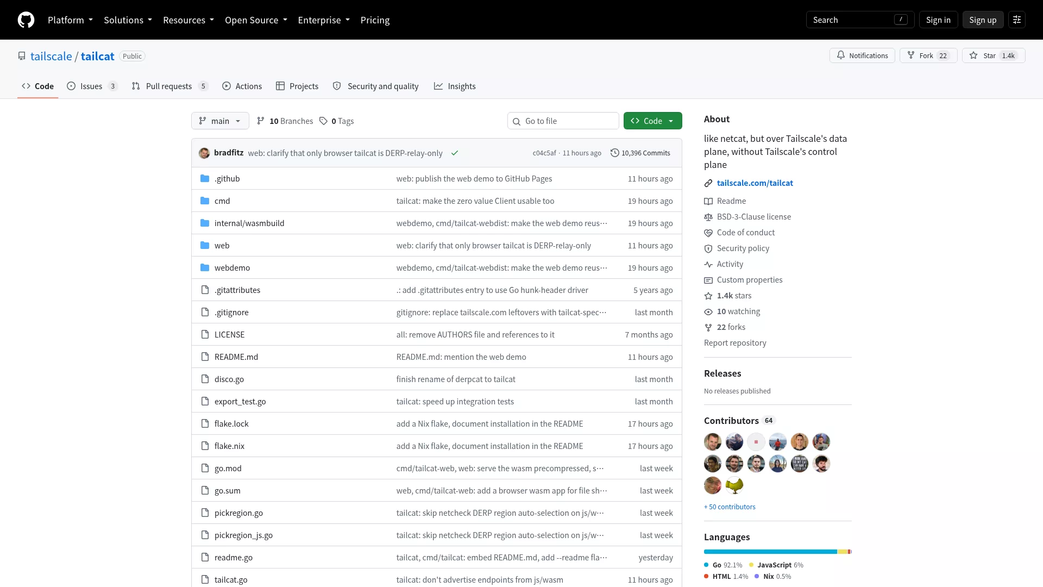The image size is (1043, 587).
Task: Click the Activity pulse icon
Action: pyautogui.click(x=708, y=264)
